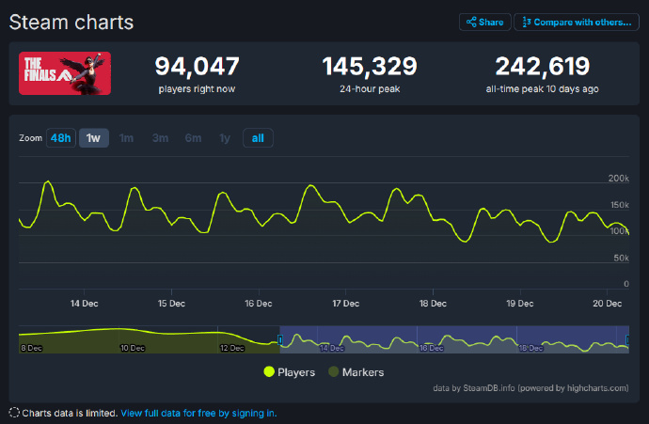
Task: Click the dark green Markers legend dot
Action: tap(332, 372)
